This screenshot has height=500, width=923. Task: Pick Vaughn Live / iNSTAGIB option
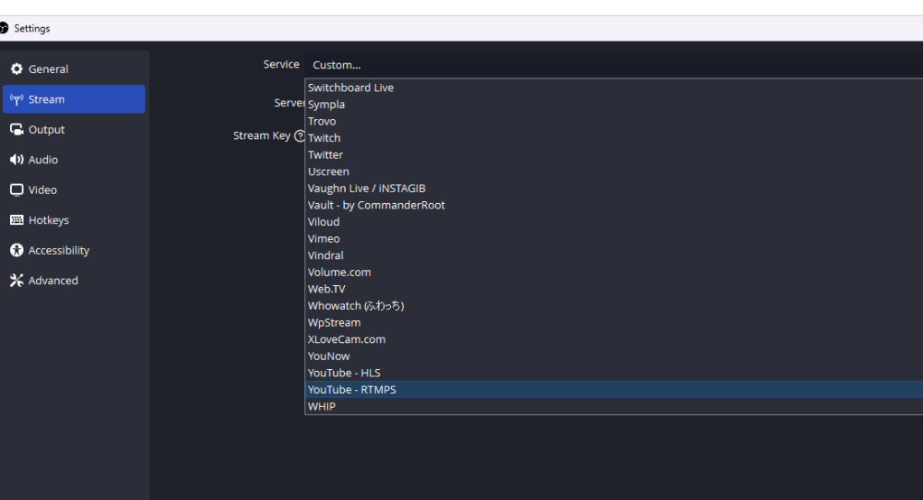(614, 189)
